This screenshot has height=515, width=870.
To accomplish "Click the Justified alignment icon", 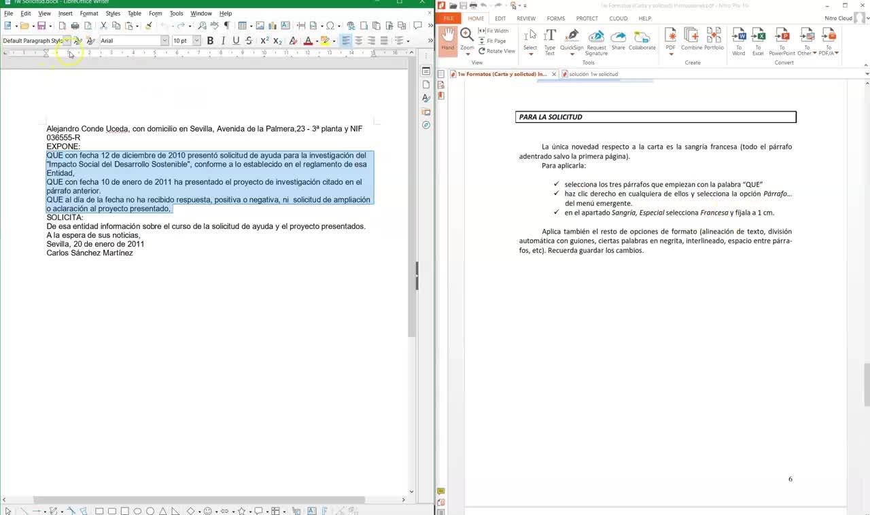I will click(x=384, y=41).
